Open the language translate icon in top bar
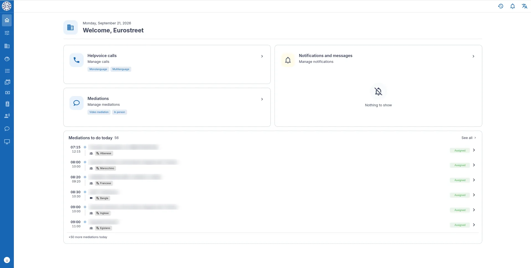Viewport: 531px width, 268px height. click(x=524, y=6)
